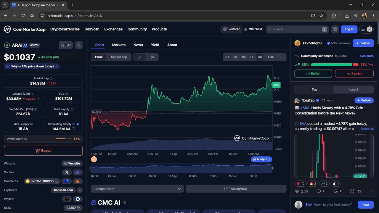
Task: Vote Bearish on community sentiment
Action: pyautogui.click(x=354, y=74)
